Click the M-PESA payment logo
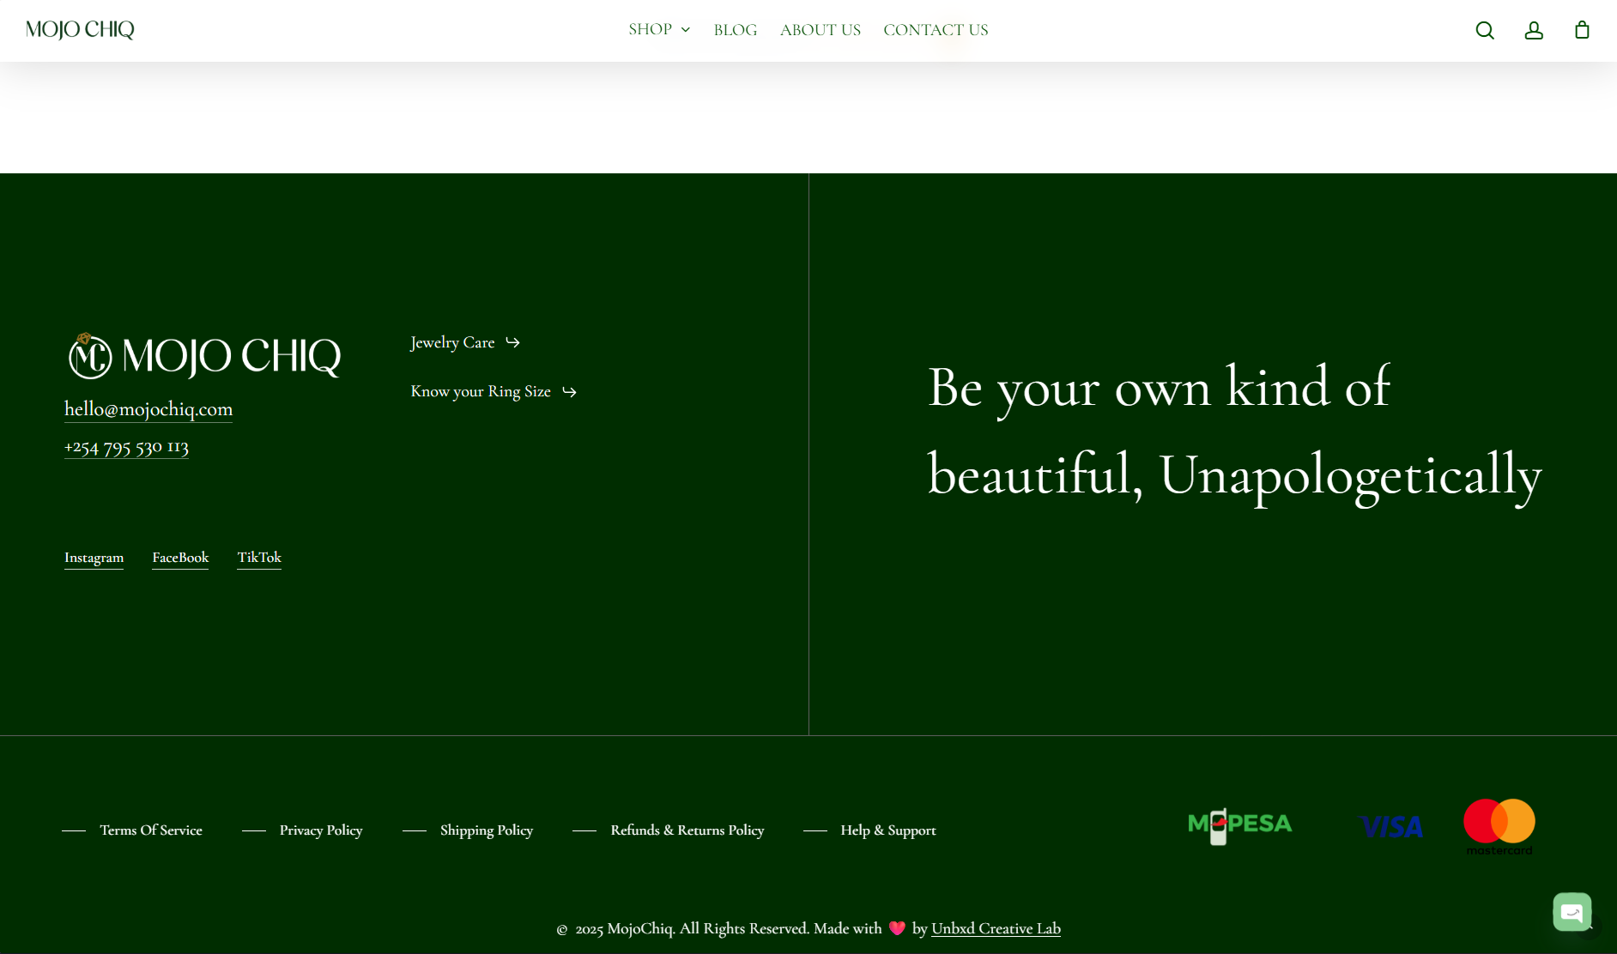Screen dimensions: 1617x954 pos(1239,825)
